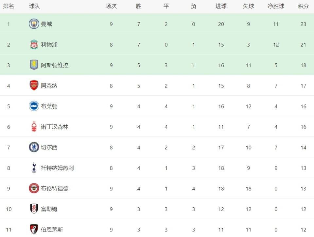The image size is (314, 237).
Task: Click the Liverpool club crest
Action: [x=34, y=45]
